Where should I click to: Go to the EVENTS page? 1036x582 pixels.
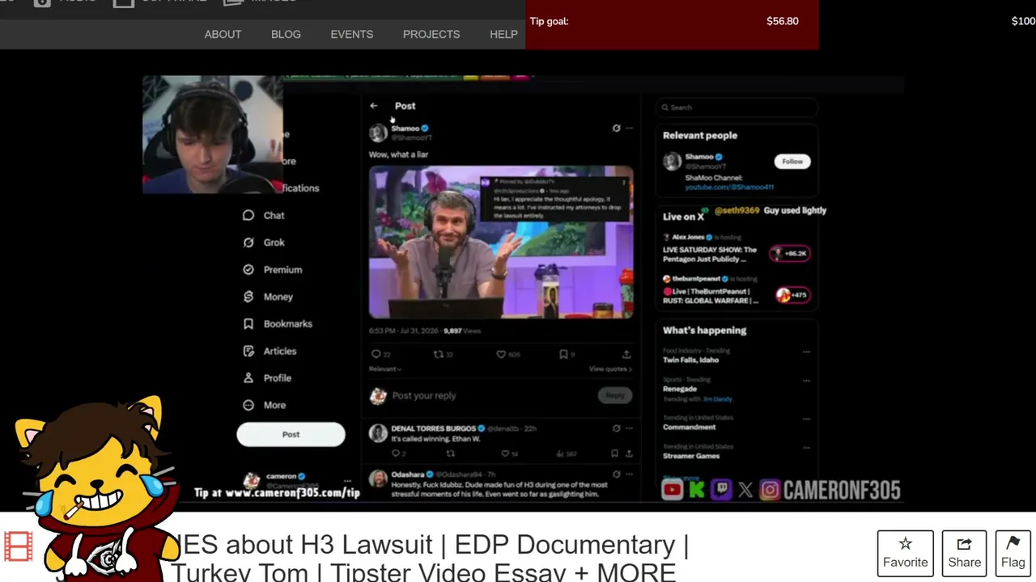351,34
